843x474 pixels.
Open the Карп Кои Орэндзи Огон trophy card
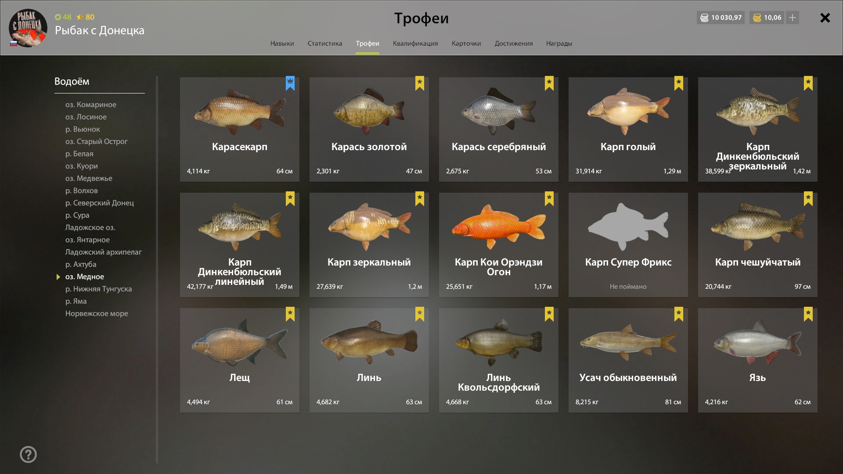pos(499,245)
